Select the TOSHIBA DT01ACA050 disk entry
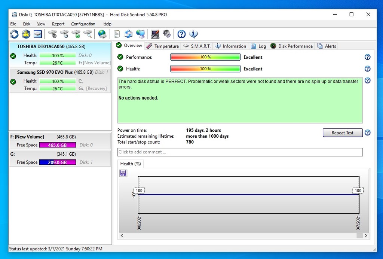The width and height of the screenshot is (383, 259). 60,54
